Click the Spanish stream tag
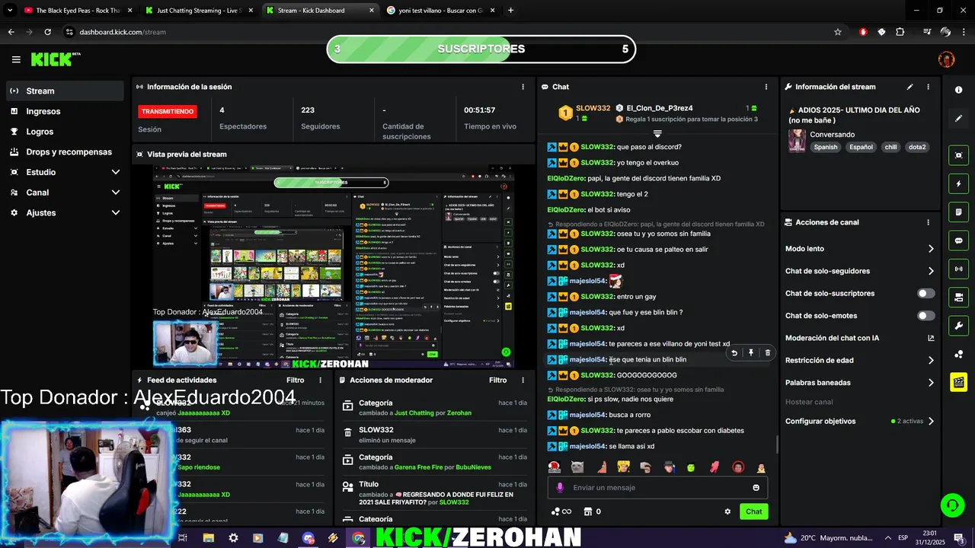 [825, 147]
